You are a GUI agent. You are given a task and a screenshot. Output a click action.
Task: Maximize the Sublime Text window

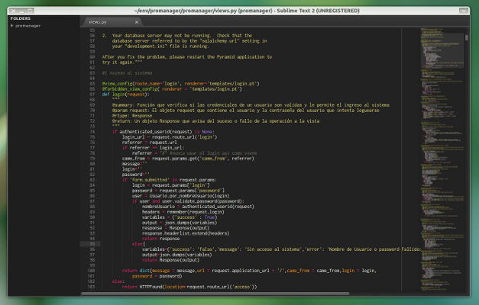[x=30, y=11]
